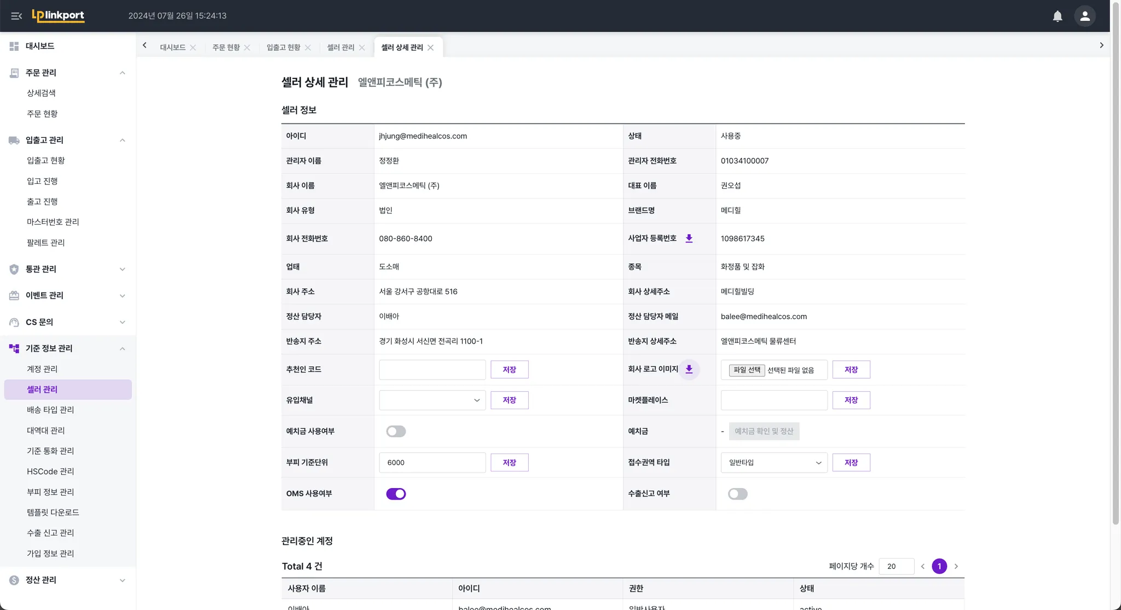This screenshot has height=610, width=1121.
Task: Go to next page in pagination
Action: pos(956,566)
